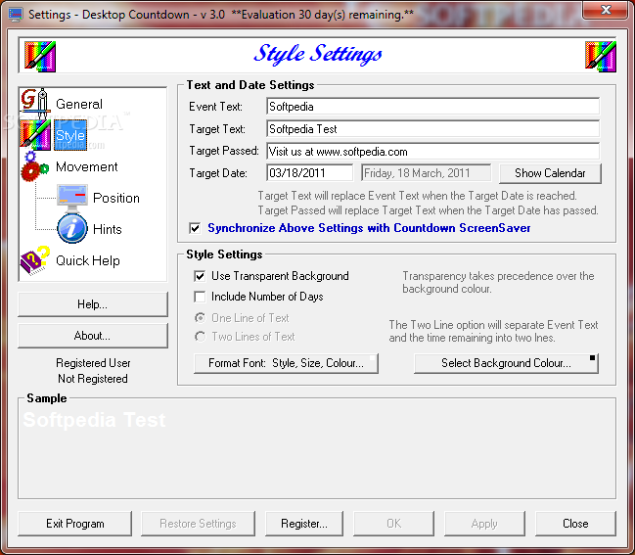The width and height of the screenshot is (635, 555).
Task: Click the Target Passed input field
Action: 432,152
